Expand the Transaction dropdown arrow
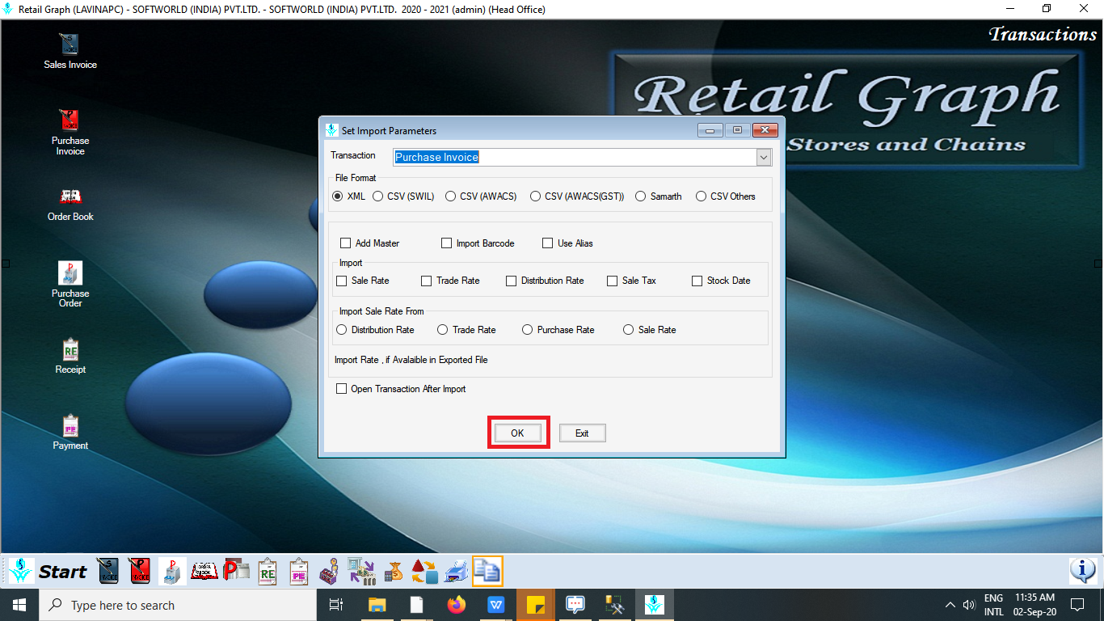Image resolution: width=1104 pixels, height=621 pixels. pos(764,157)
